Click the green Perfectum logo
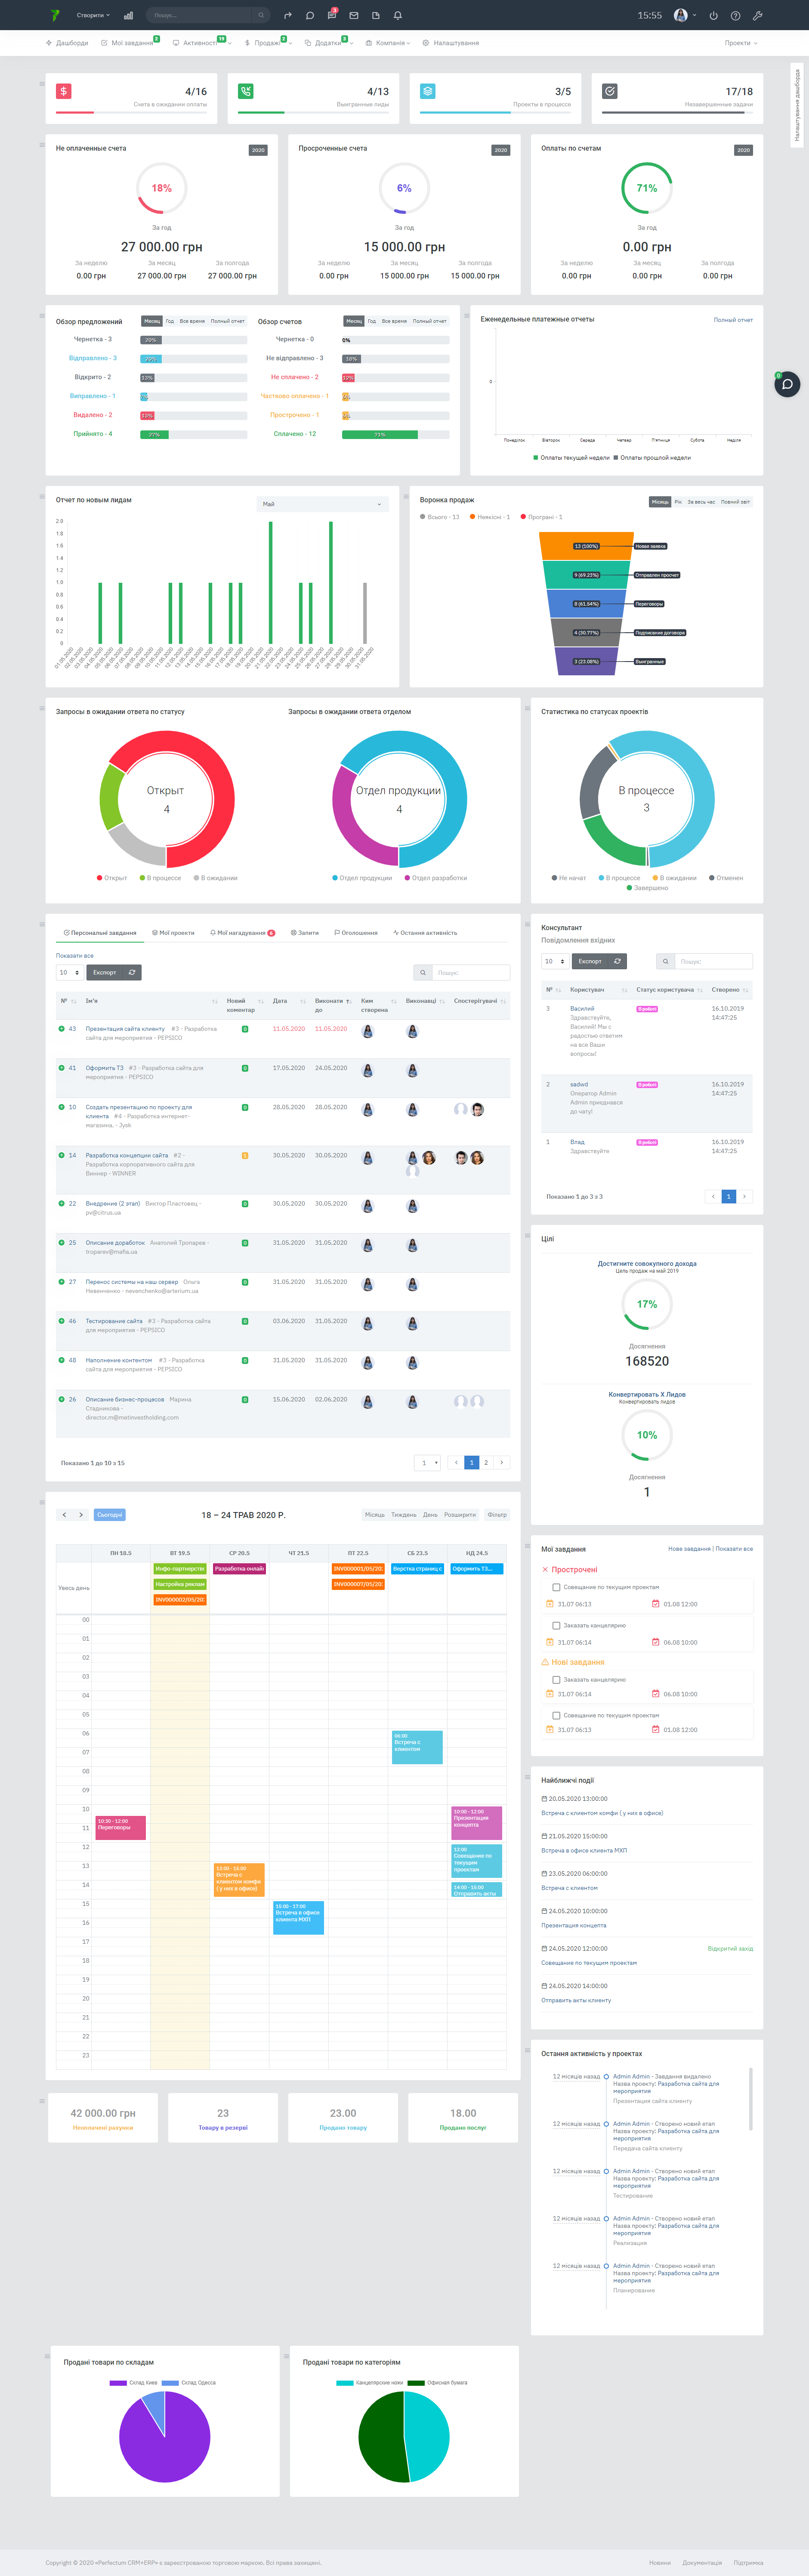Image resolution: width=809 pixels, height=2576 pixels. tap(55, 15)
